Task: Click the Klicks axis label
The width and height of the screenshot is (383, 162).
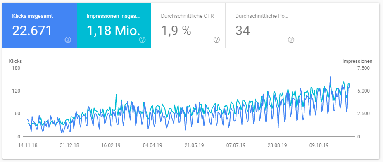Action: pos(16,61)
